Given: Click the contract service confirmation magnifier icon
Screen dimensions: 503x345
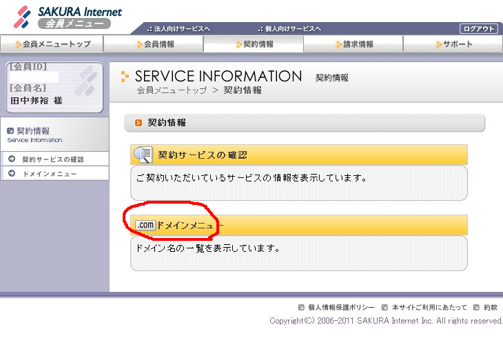Looking at the screenshot, I should pos(143,155).
